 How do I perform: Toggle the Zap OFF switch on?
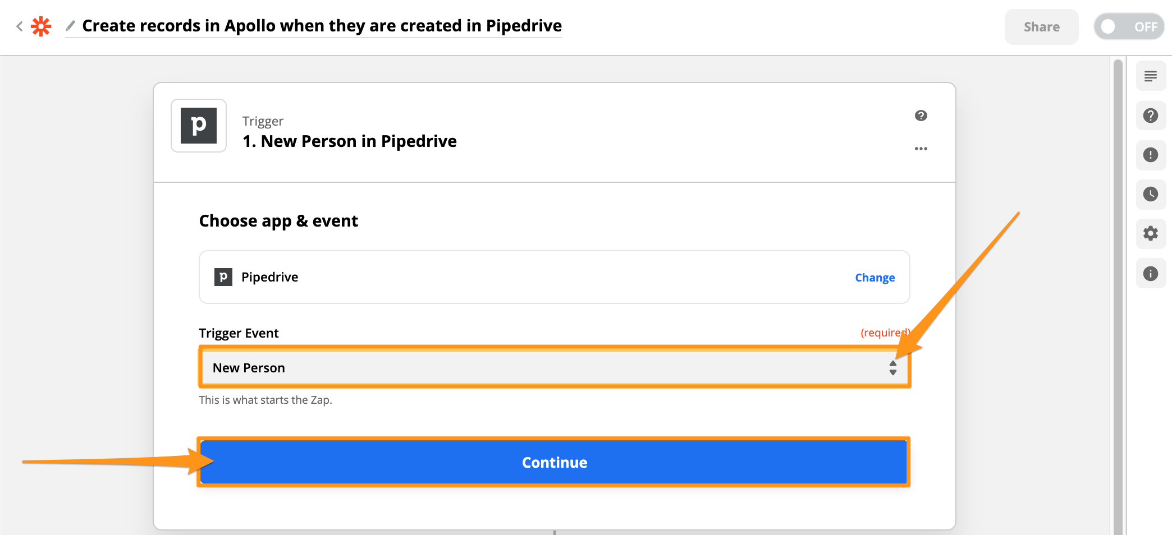coord(1129,26)
